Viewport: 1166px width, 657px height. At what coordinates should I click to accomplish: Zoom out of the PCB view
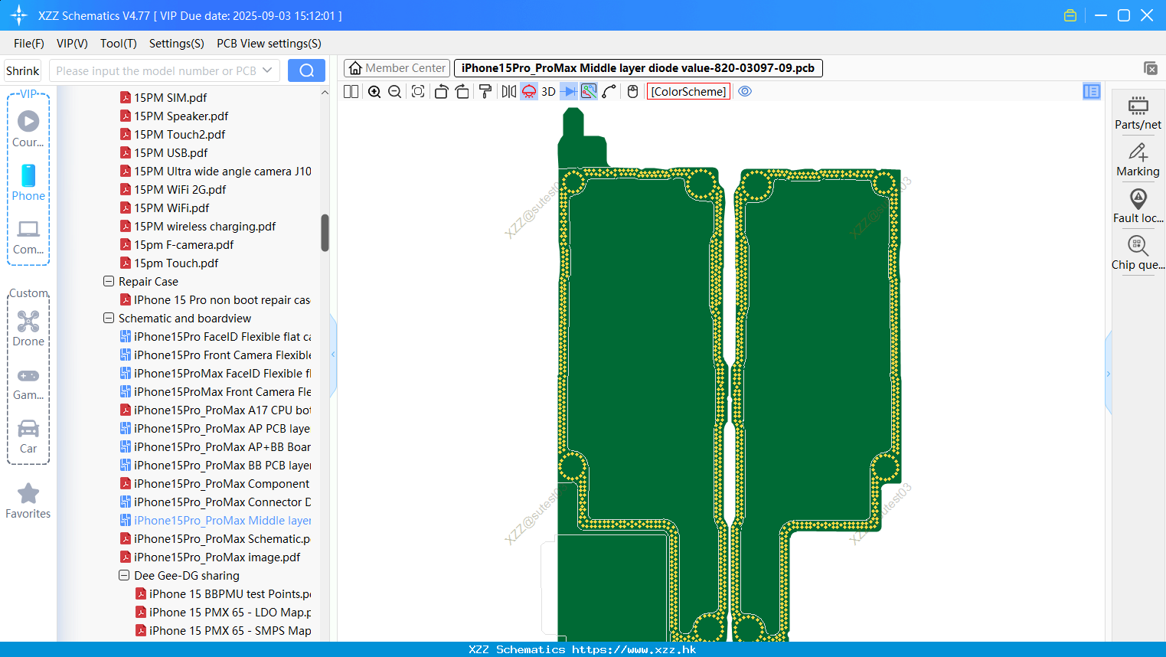[x=395, y=92]
